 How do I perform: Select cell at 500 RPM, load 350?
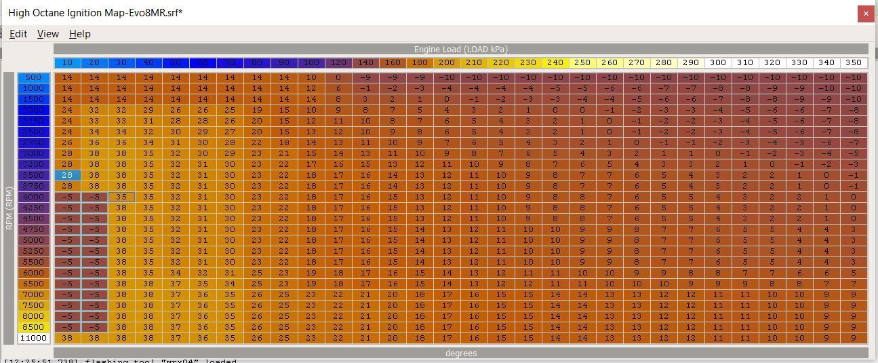(x=854, y=77)
